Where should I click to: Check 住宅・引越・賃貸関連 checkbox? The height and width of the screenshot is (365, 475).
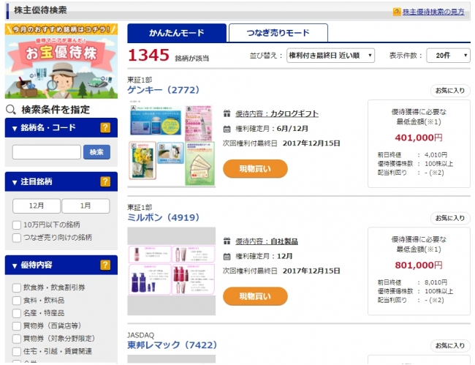[x=16, y=351]
